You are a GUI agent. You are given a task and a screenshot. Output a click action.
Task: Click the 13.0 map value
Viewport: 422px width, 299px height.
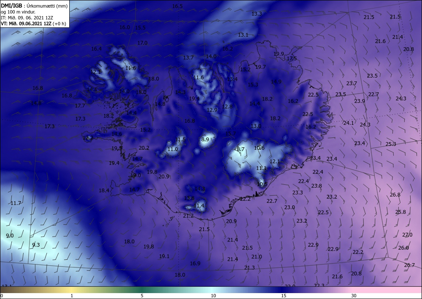point(256,126)
